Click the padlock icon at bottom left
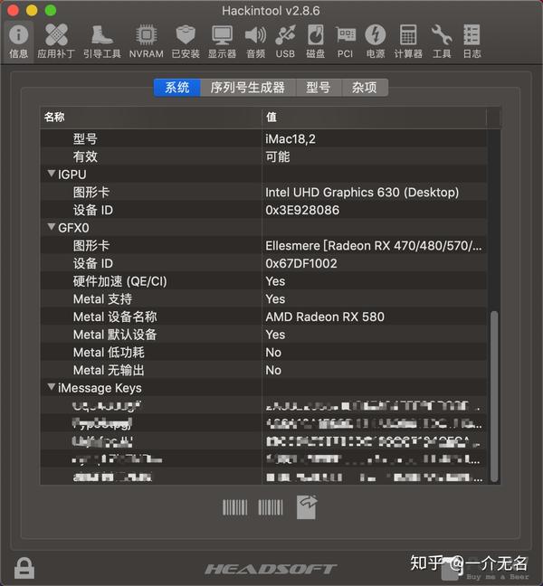This screenshot has width=543, height=586. point(24,568)
